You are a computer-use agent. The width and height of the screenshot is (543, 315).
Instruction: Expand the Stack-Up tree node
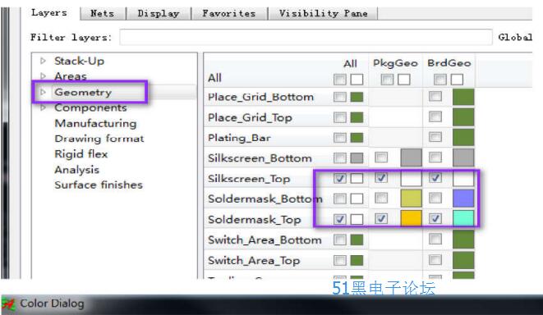43,61
